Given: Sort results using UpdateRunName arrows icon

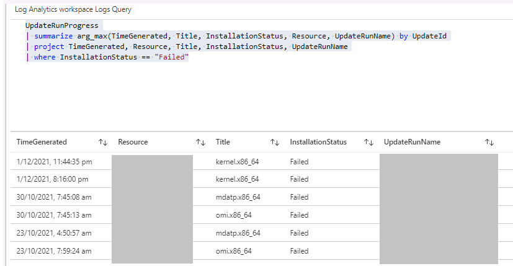Looking at the screenshot, I should click(489, 142).
